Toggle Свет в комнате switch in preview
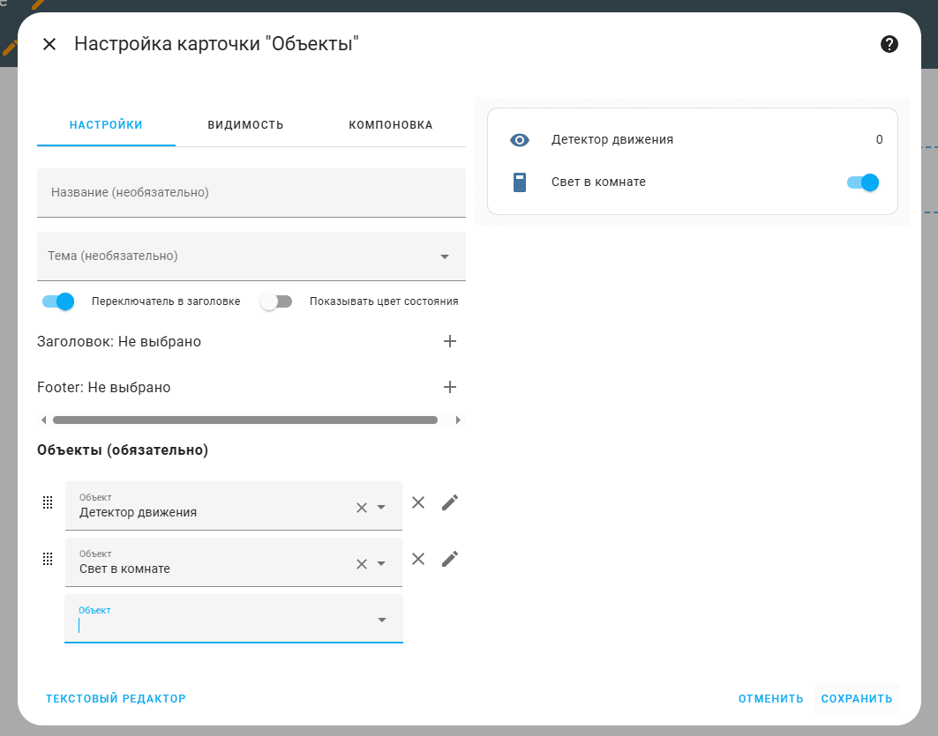938x736 pixels. coord(862,182)
